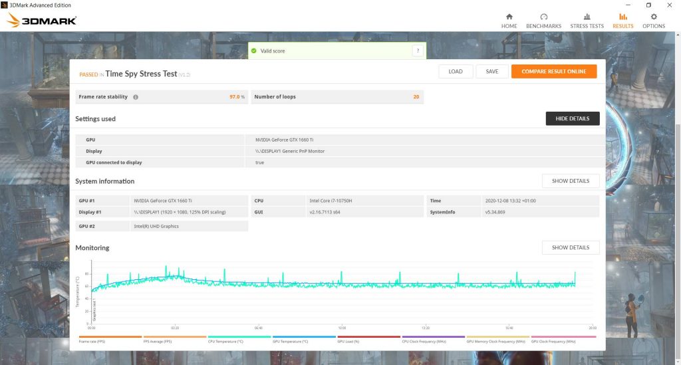
Task: Click Intel(R) UHD Graphics GPU #2 value
Action: tap(156, 226)
